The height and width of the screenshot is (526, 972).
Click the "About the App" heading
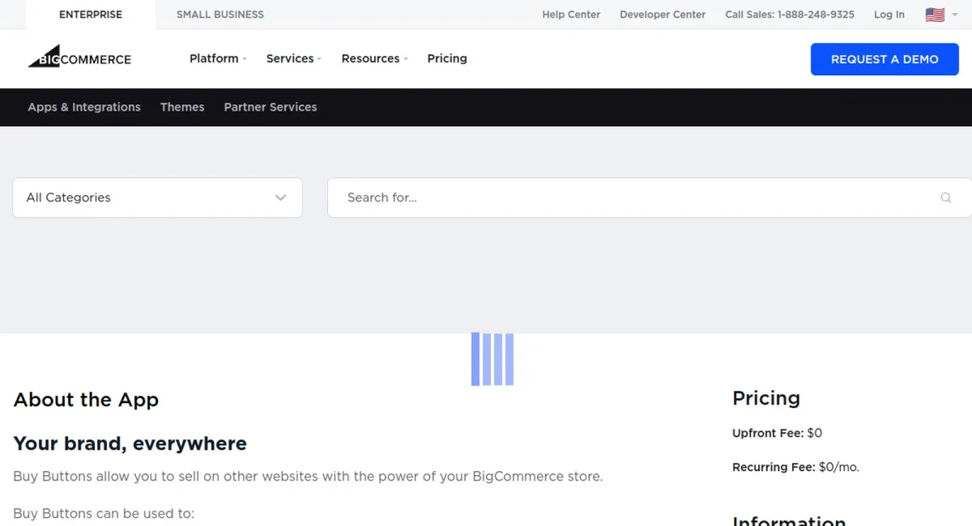[86, 400]
